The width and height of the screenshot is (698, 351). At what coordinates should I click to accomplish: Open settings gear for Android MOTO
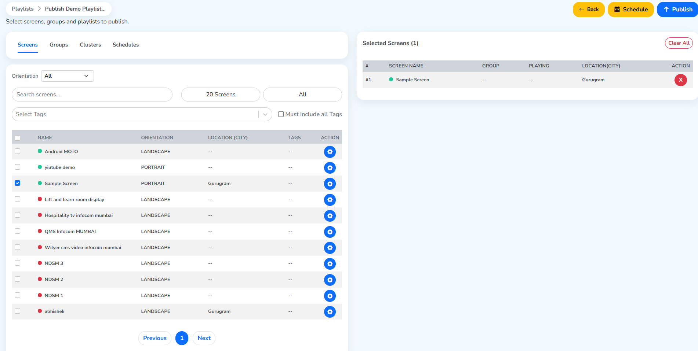coord(330,152)
